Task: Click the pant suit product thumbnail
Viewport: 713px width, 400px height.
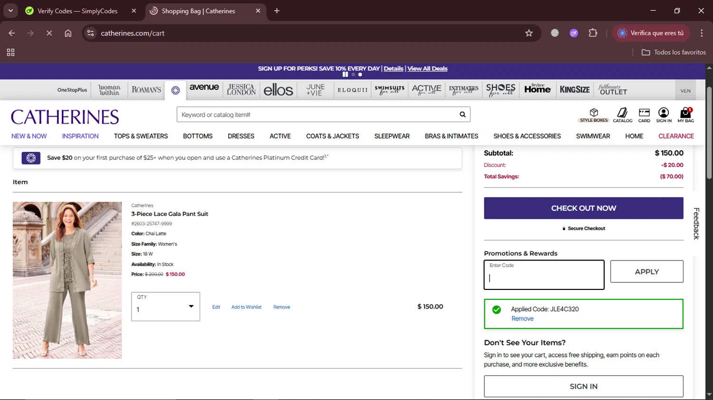Action: pos(67,280)
